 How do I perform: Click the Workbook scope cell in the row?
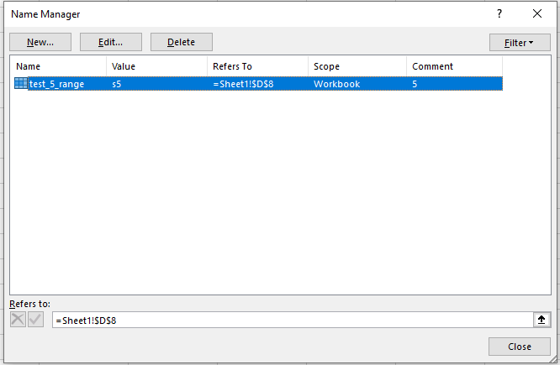click(336, 84)
